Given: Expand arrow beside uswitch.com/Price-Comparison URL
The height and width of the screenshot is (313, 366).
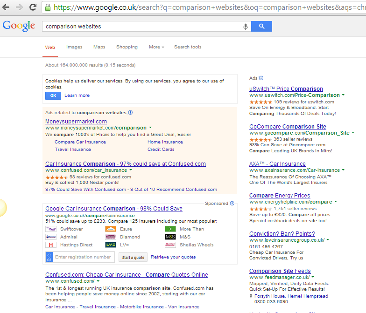Looking at the screenshot, I should pyautogui.click(x=344, y=95).
